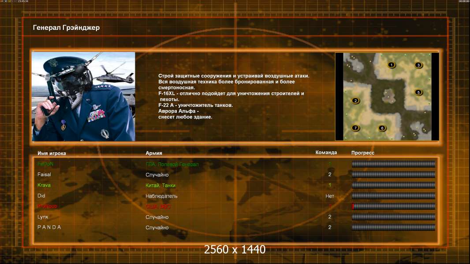Click Krava's loading progress bar
The image size is (470, 264).
click(393, 185)
